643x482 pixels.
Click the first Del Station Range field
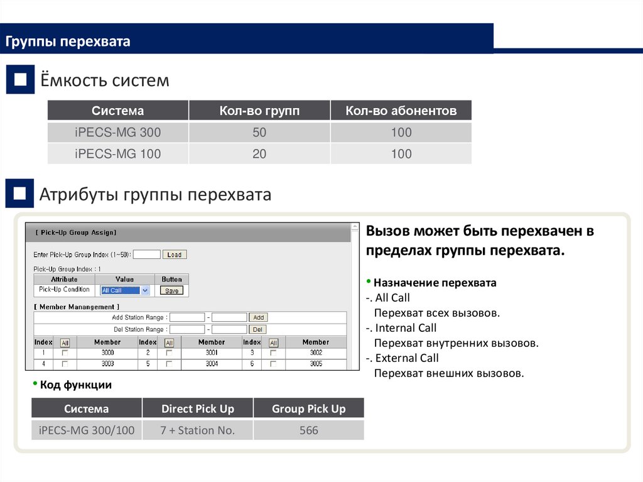(x=187, y=329)
